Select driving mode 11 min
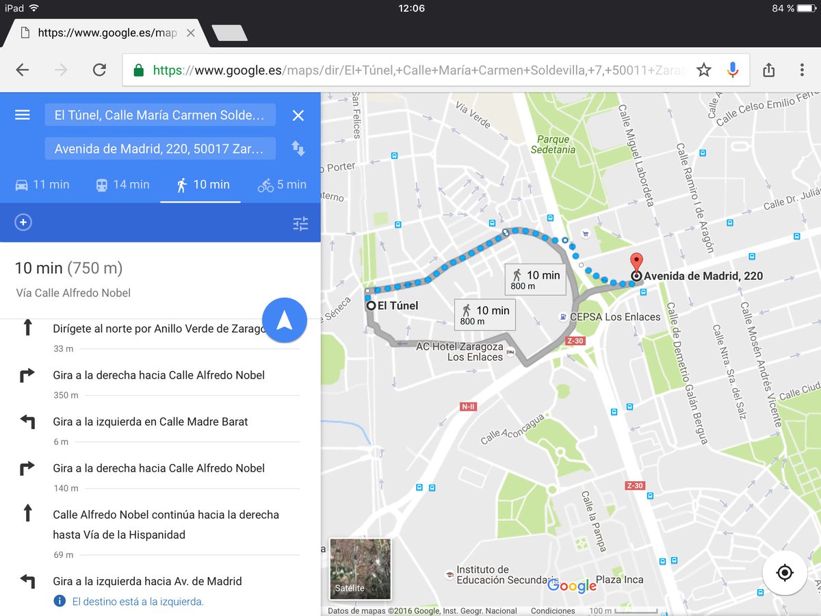The image size is (821, 616). (x=42, y=185)
